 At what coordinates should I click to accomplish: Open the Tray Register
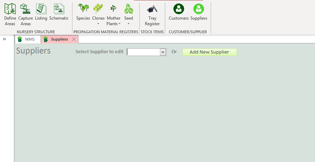point(152,14)
